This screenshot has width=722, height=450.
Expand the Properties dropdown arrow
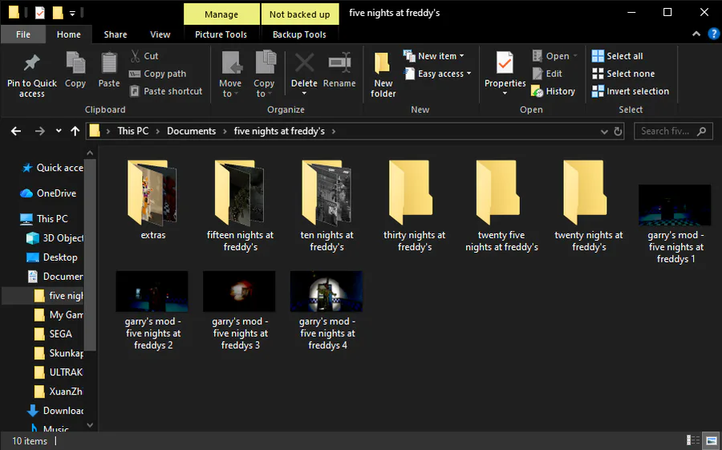[505, 93]
